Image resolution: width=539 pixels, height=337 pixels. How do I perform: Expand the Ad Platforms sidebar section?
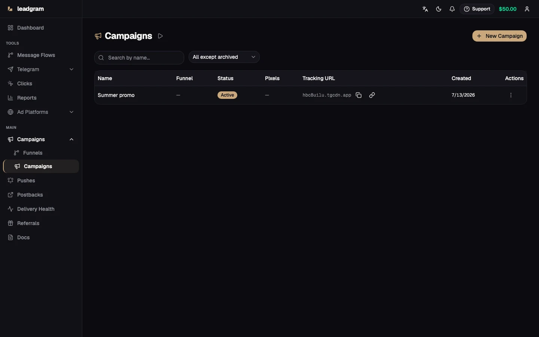[x=41, y=112]
